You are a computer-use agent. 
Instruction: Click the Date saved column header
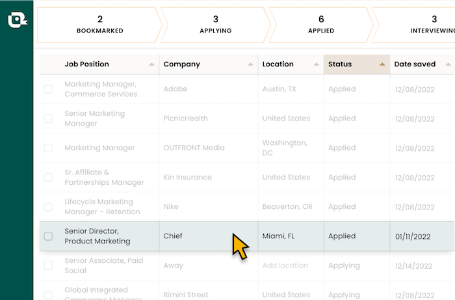coord(422,64)
